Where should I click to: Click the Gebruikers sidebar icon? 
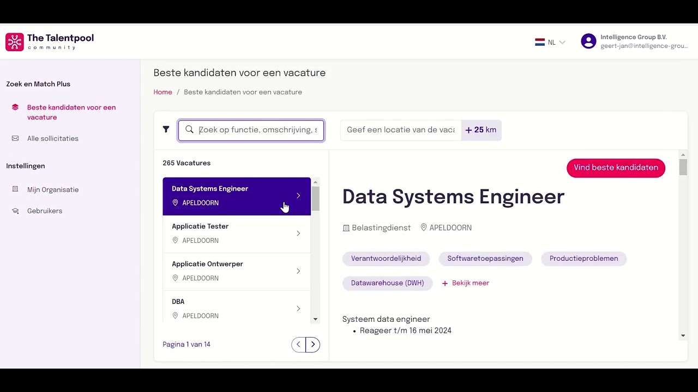15,211
